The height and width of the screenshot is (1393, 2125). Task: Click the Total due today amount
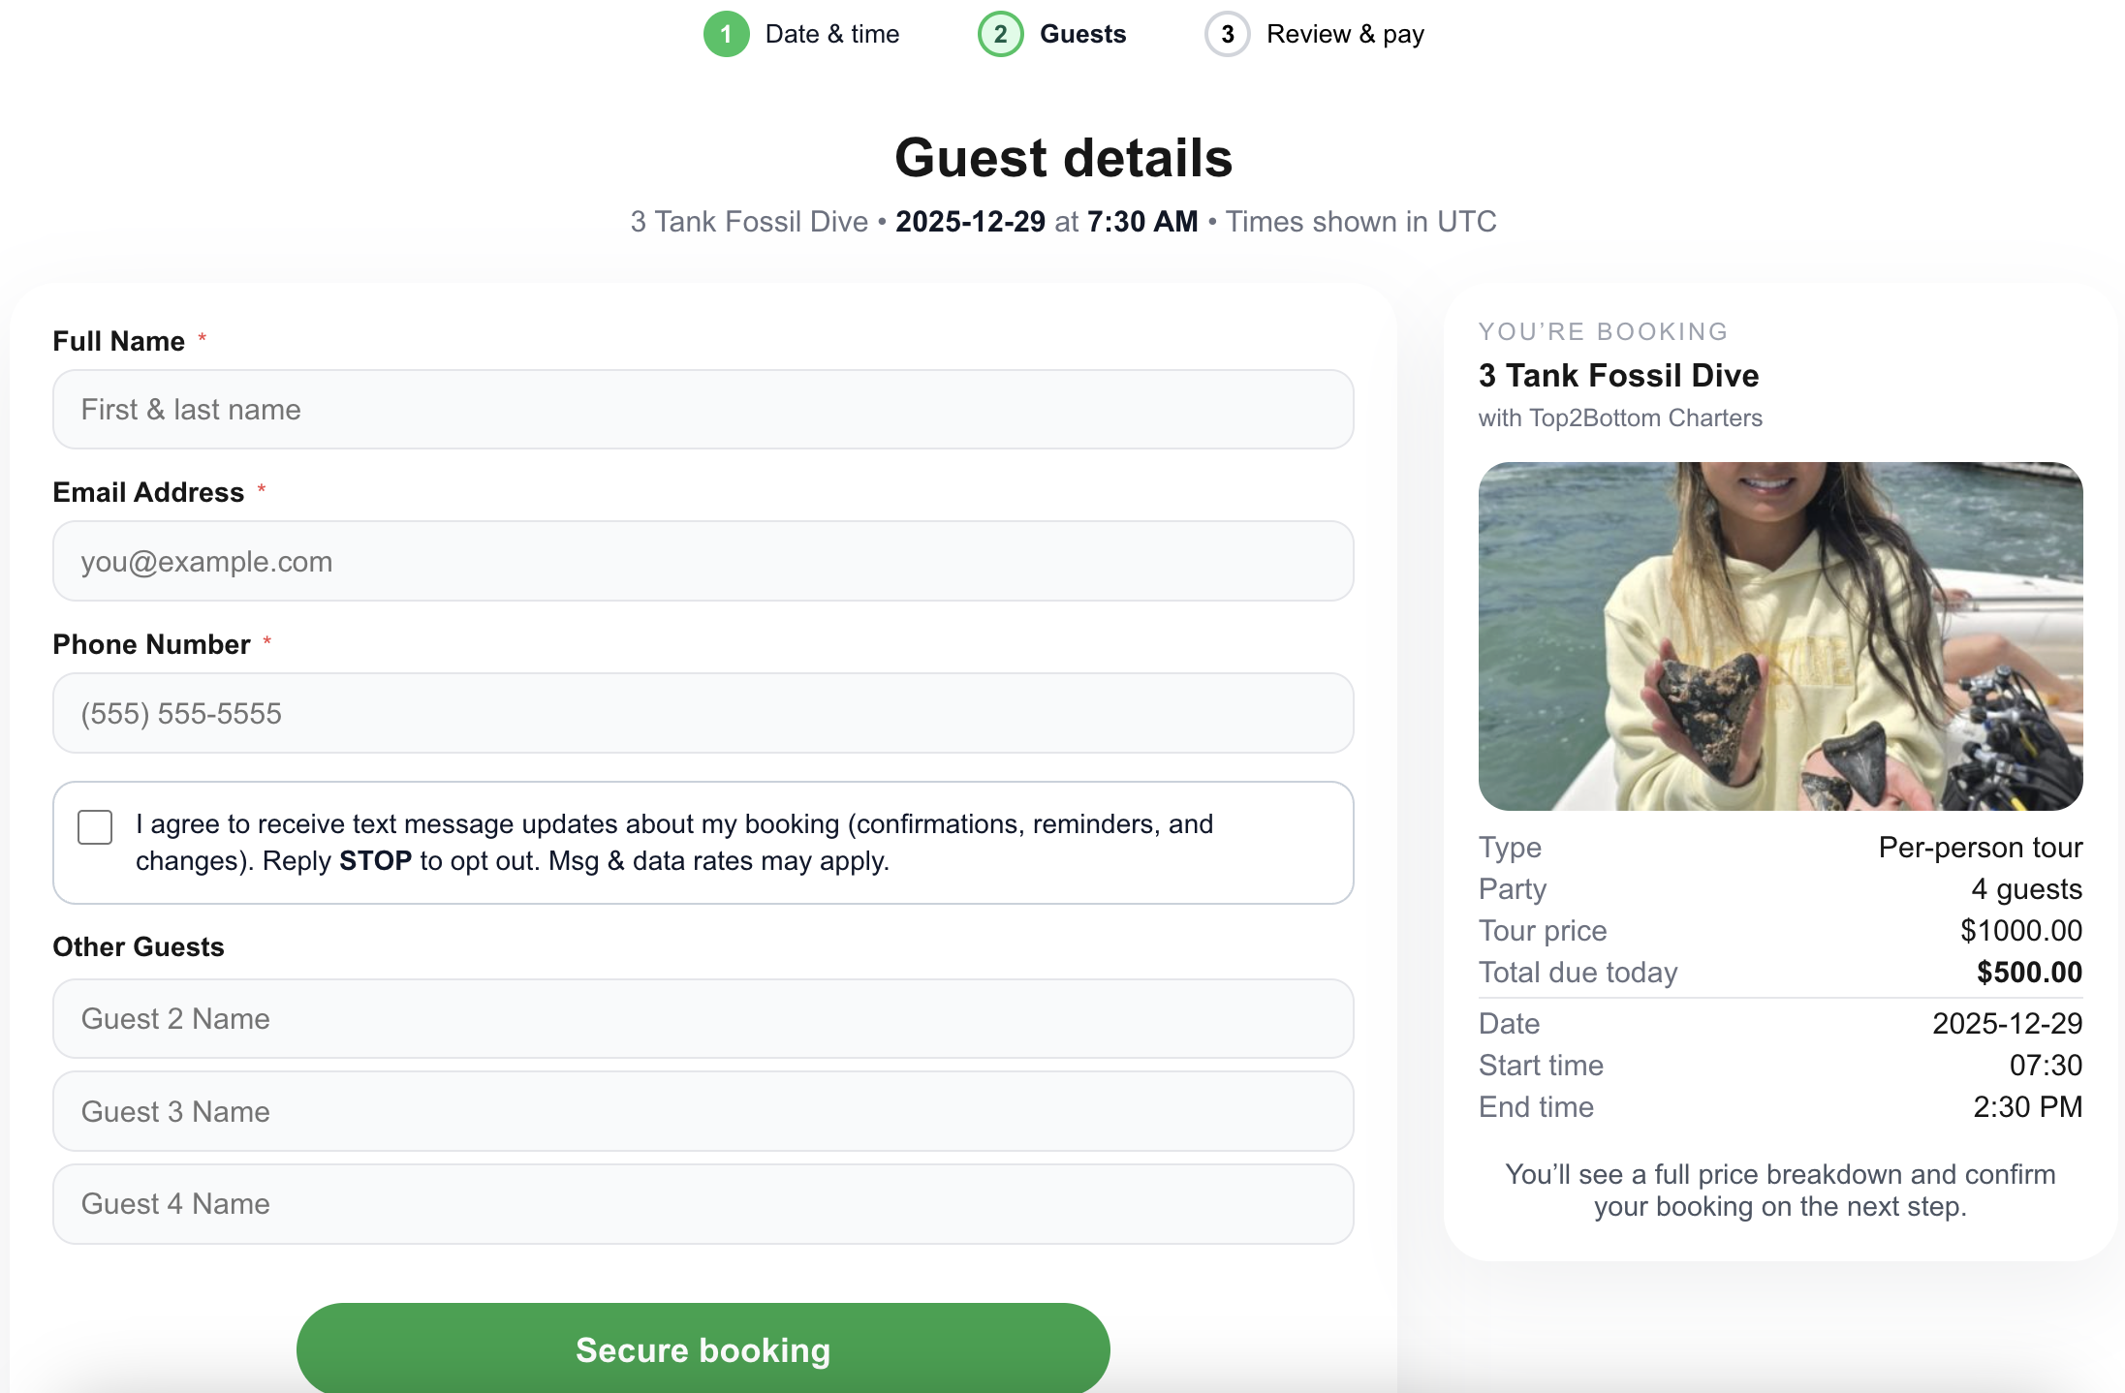(x=2029, y=973)
